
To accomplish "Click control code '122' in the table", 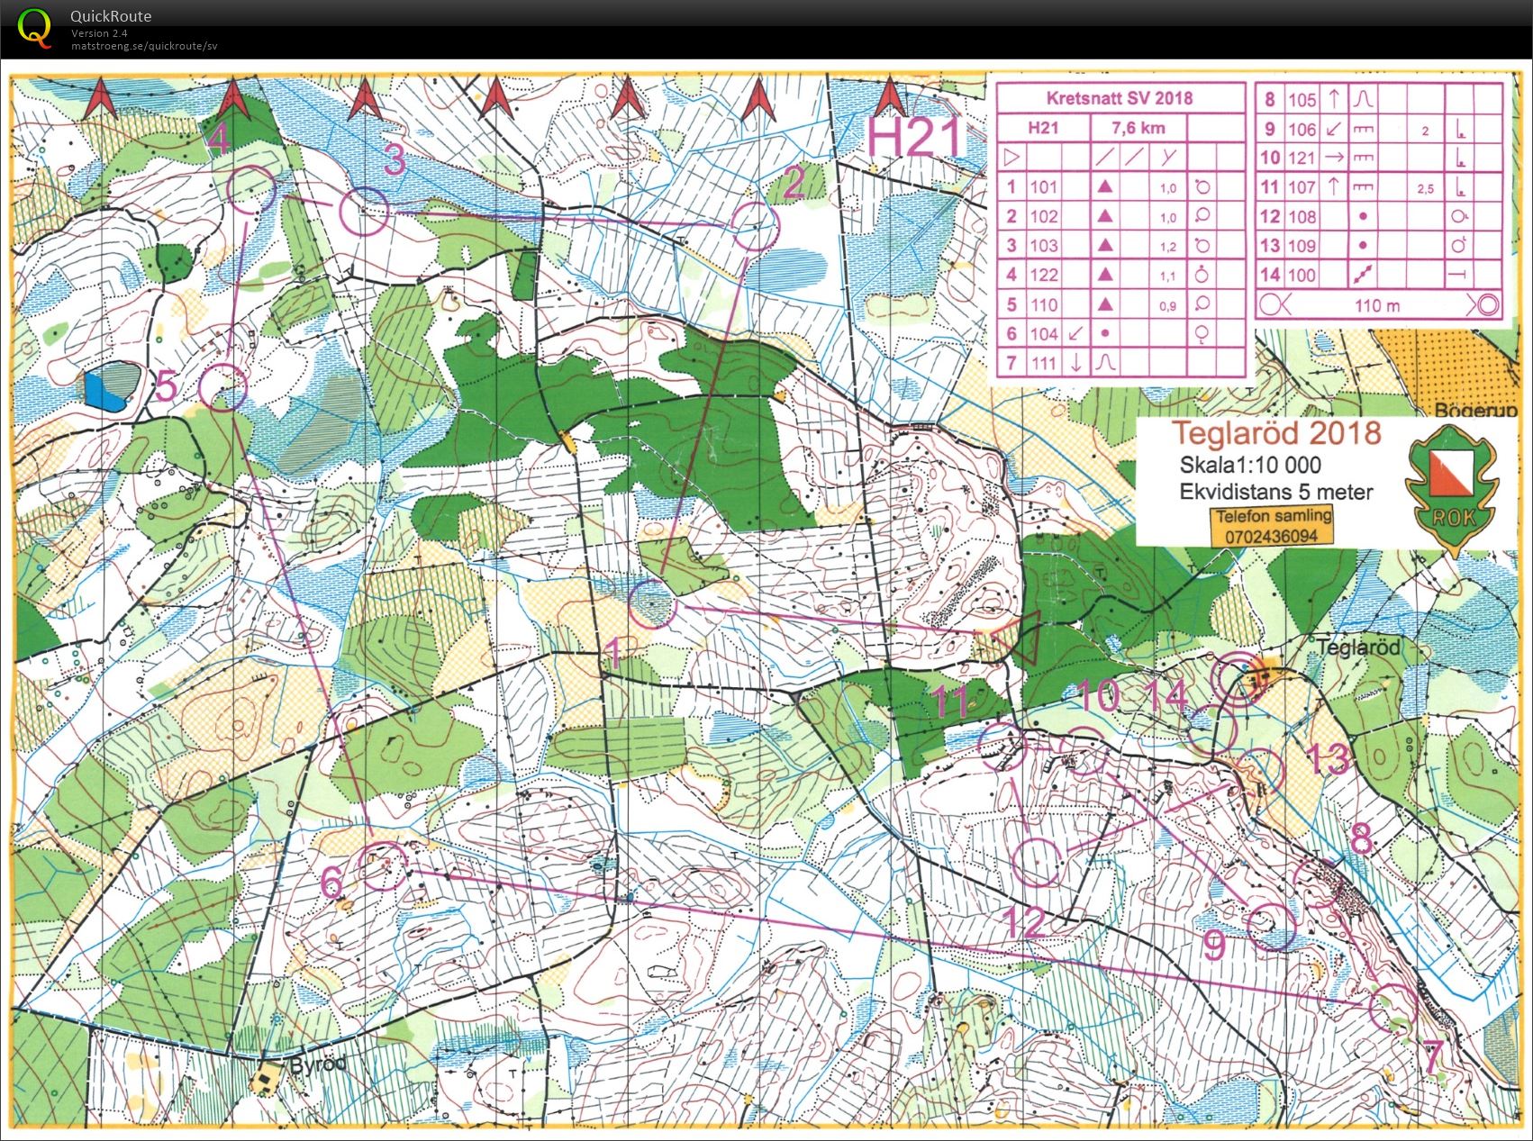I will (1043, 275).
